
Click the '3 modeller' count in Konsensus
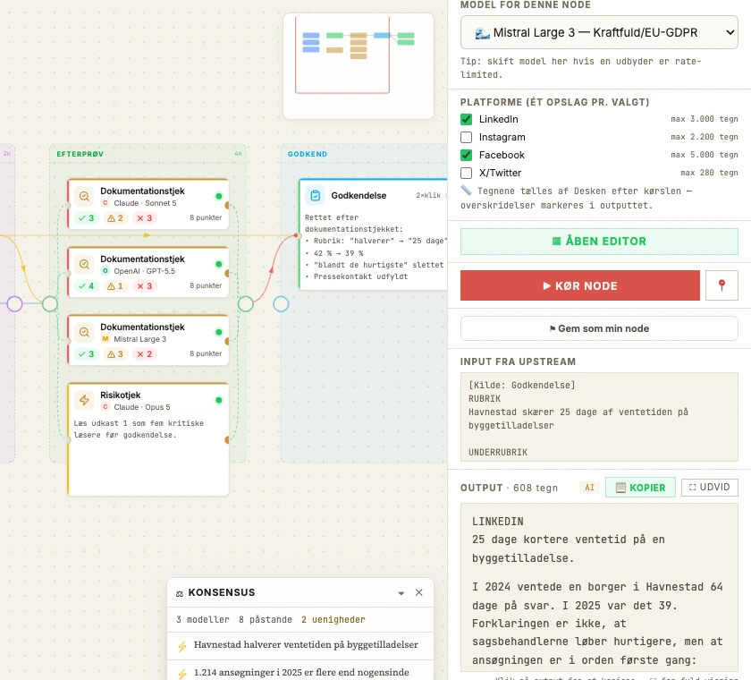click(203, 620)
